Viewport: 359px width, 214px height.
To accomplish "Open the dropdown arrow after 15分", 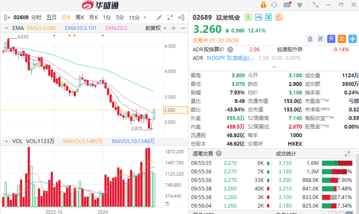I will [x=145, y=18].
